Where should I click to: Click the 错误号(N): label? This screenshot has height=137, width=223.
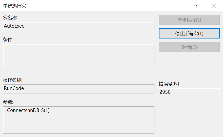(x=170, y=84)
